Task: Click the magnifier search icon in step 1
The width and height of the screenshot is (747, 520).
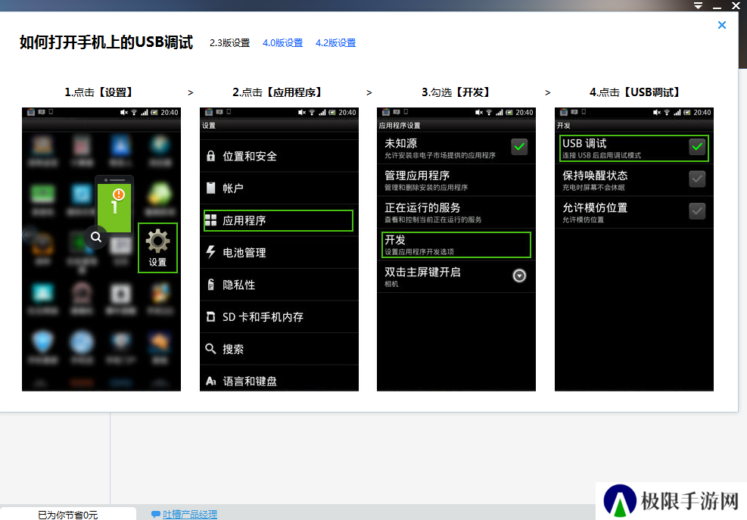Action: (x=96, y=237)
